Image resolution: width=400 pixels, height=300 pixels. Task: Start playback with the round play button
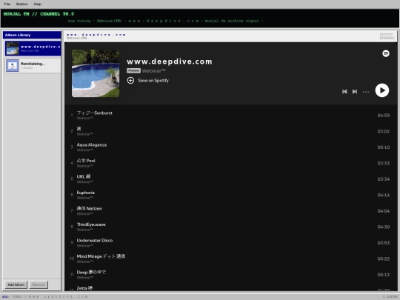pyautogui.click(x=382, y=90)
